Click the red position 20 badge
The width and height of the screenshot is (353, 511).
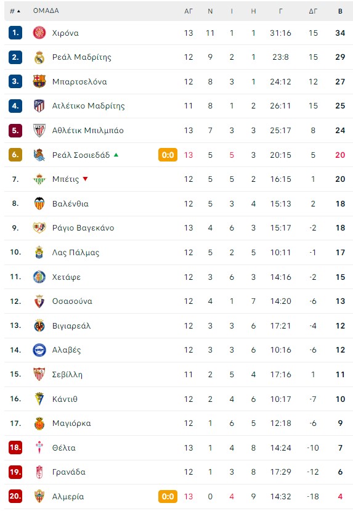tap(15, 496)
